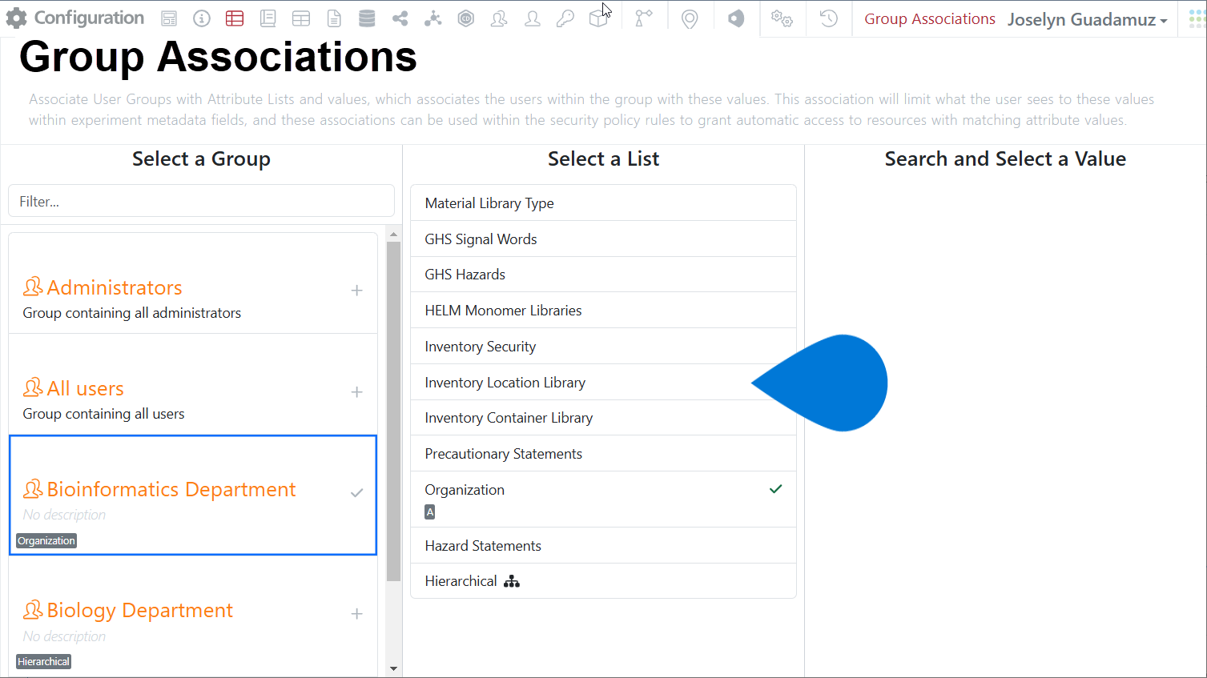
Task: Click the Administrators group icon
Action: (x=33, y=286)
